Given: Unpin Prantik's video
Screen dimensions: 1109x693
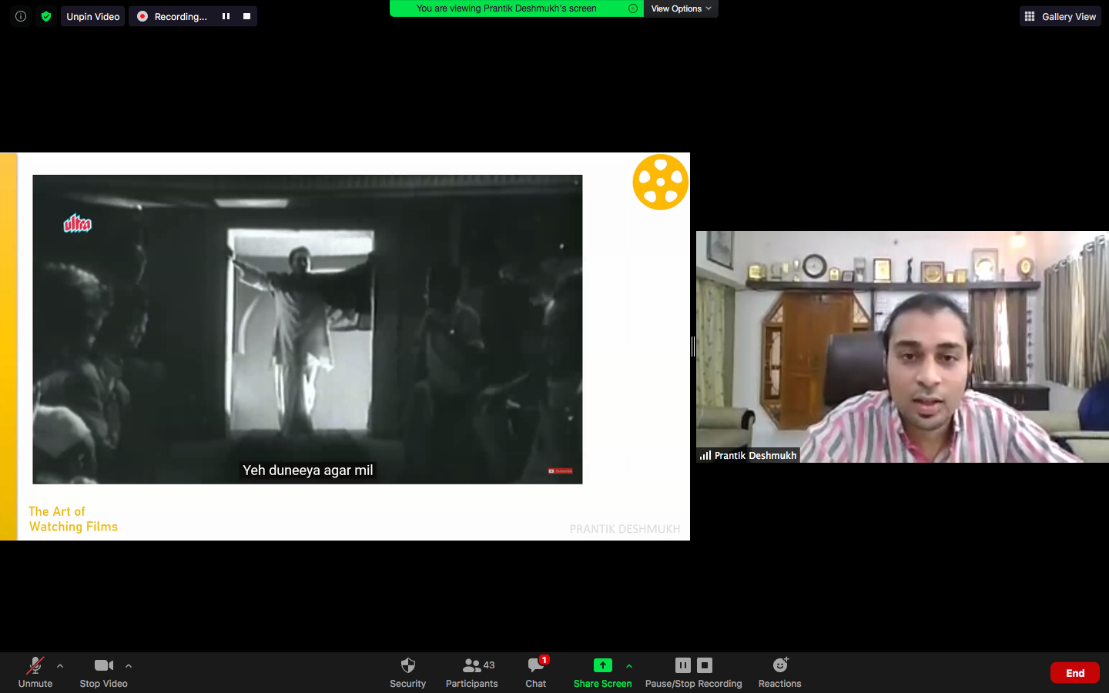Looking at the screenshot, I should point(92,16).
